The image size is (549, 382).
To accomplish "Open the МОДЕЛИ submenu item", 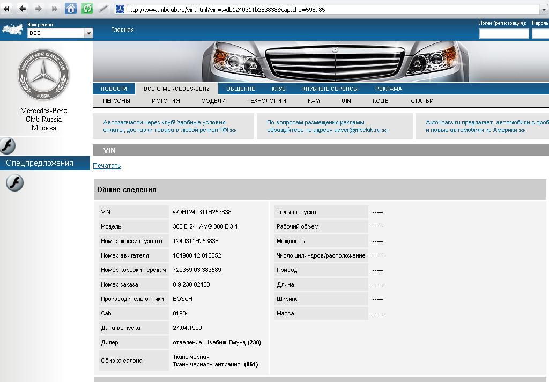I will 213,101.
